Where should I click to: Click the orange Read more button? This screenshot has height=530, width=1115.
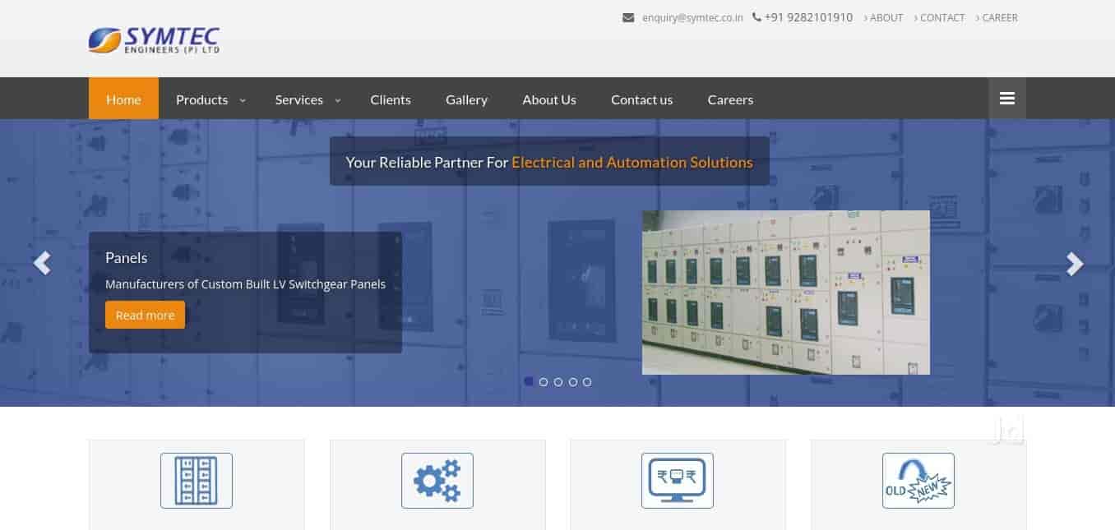point(145,315)
